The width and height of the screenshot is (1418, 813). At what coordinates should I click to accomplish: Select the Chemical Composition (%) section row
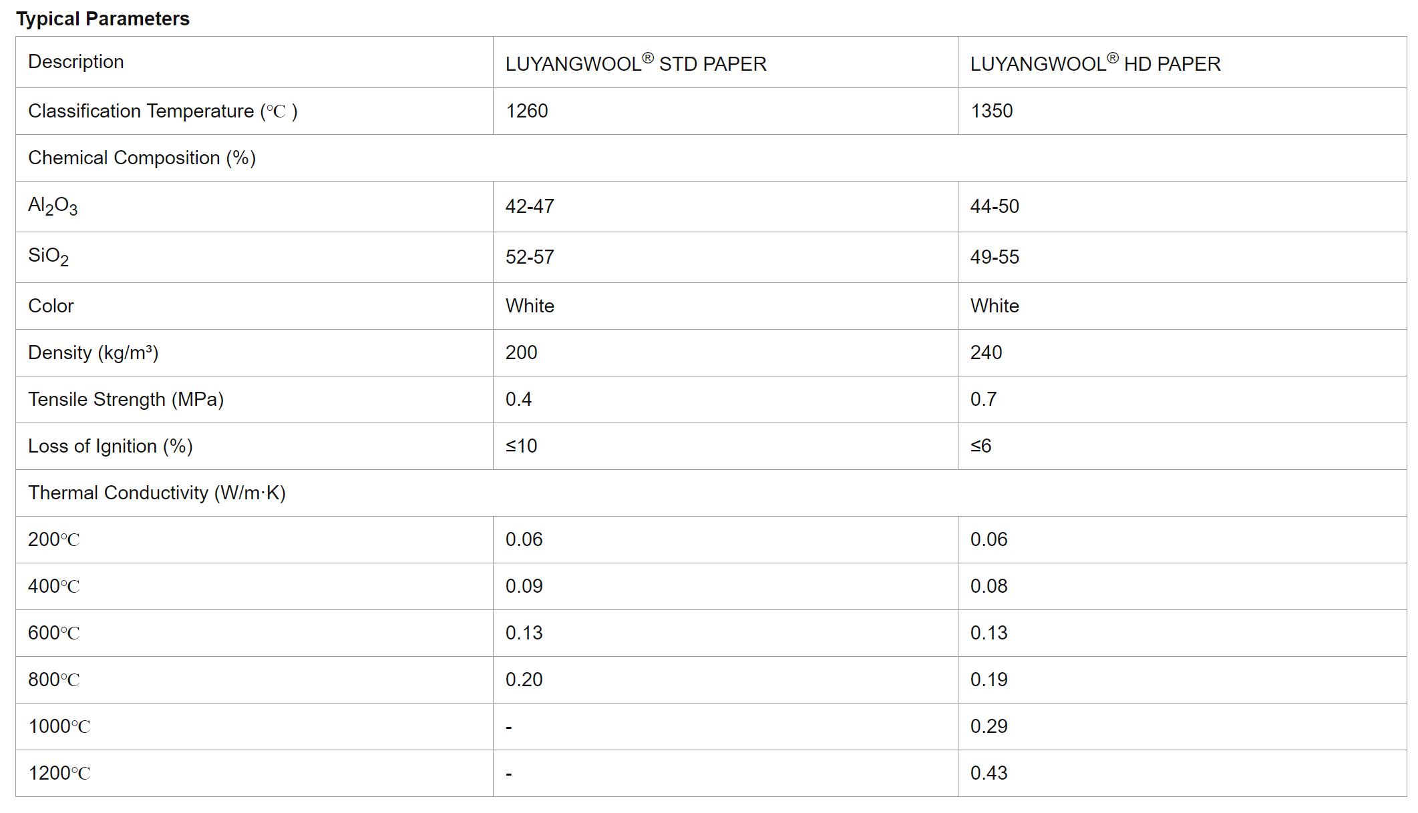pos(711,158)
